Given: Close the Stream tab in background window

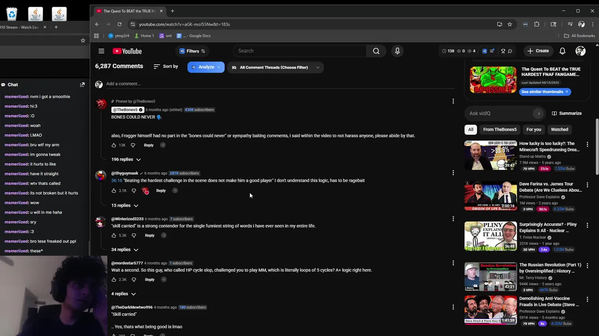Looking at the screenshot, I should coord(45,27).
